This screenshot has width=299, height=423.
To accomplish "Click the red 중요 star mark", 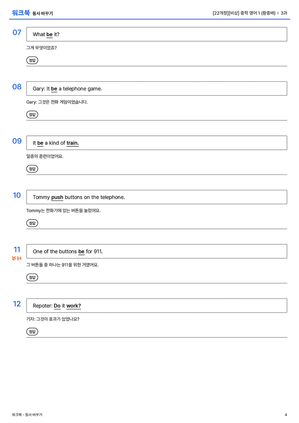I will pyautogui.click(x=17, y=258).
